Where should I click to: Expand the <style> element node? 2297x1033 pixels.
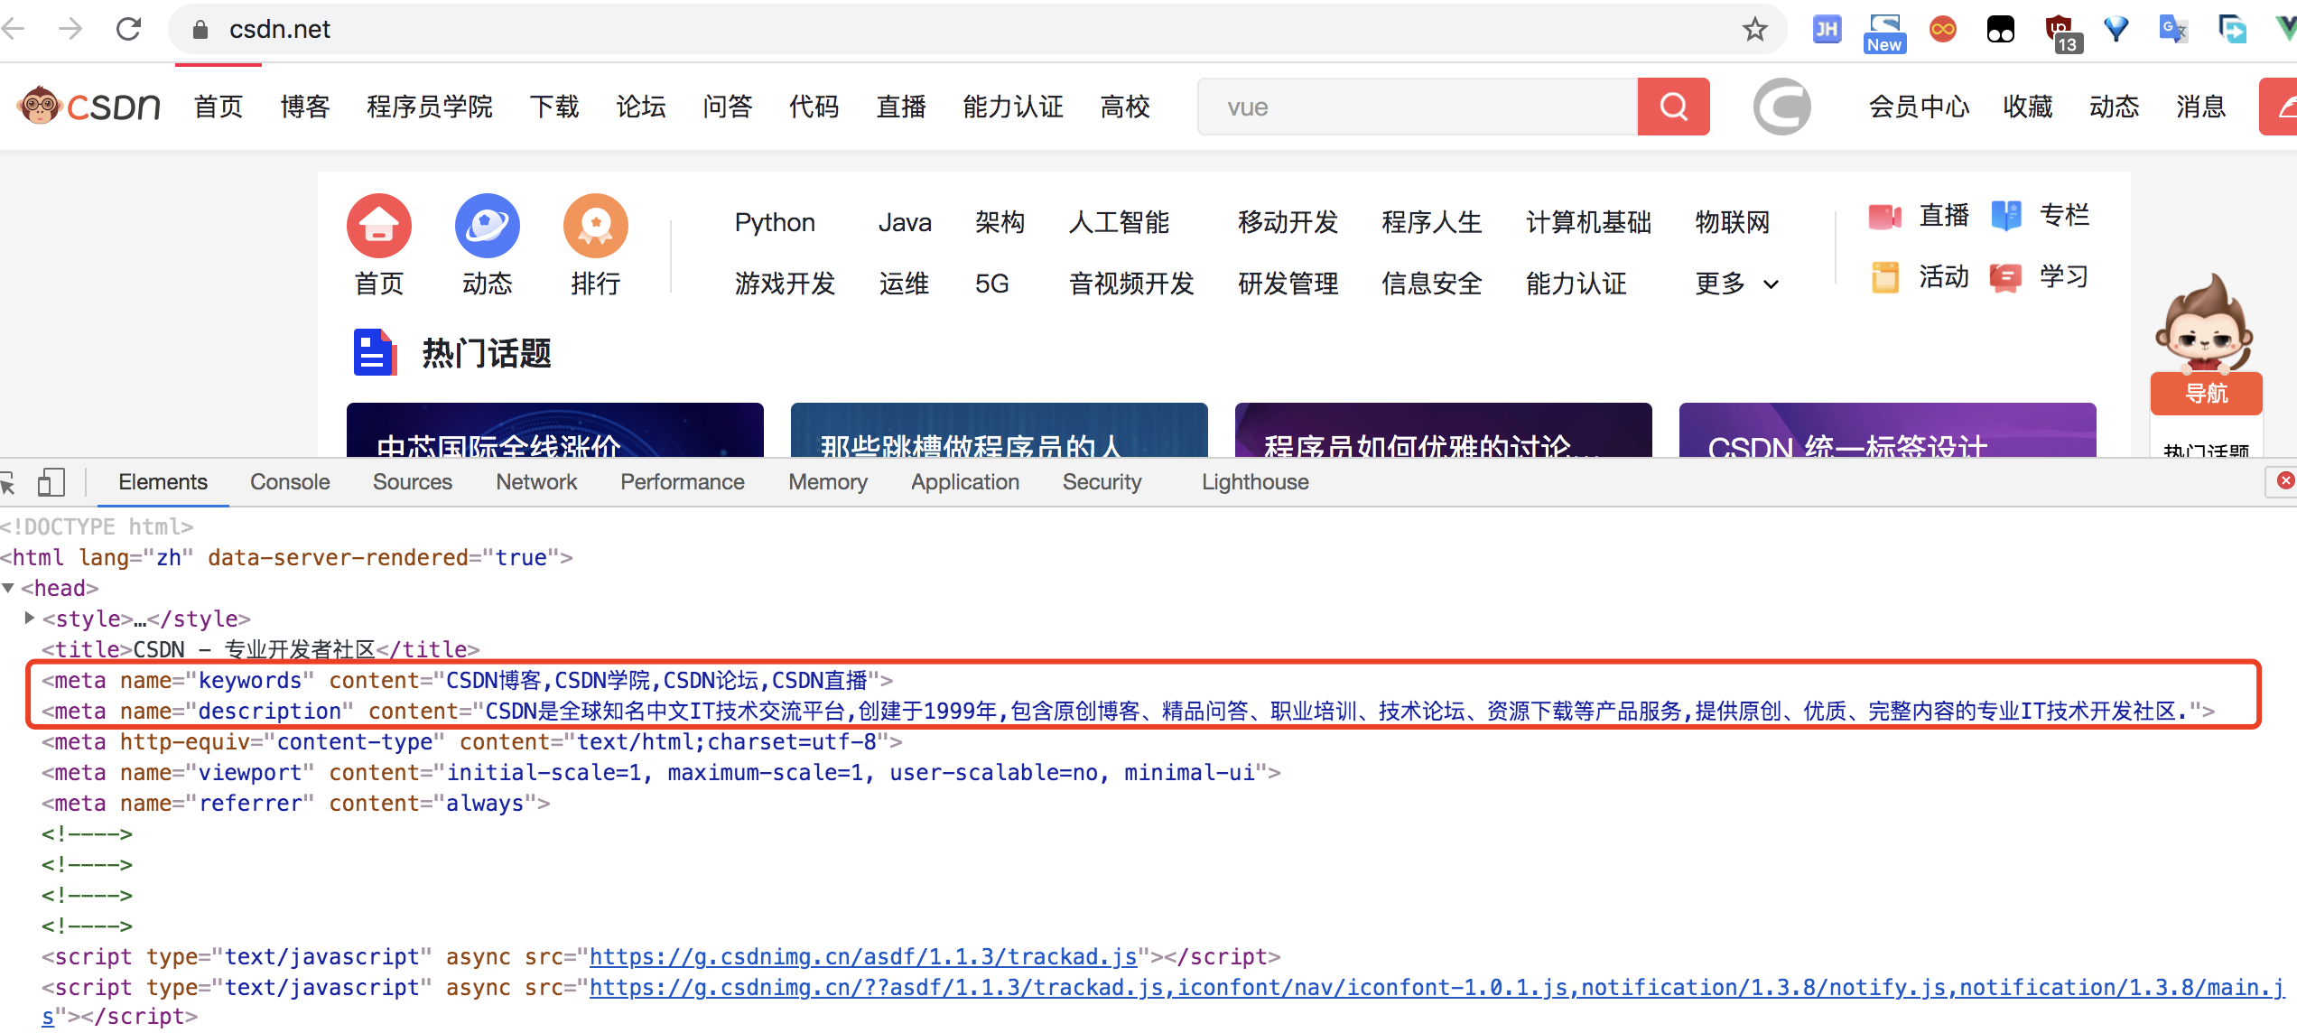click(x=30, y=618)
